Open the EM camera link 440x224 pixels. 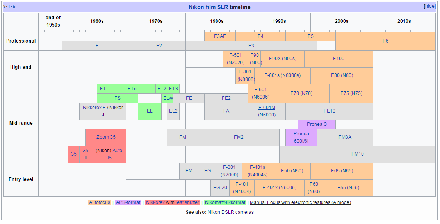(189, 171)
